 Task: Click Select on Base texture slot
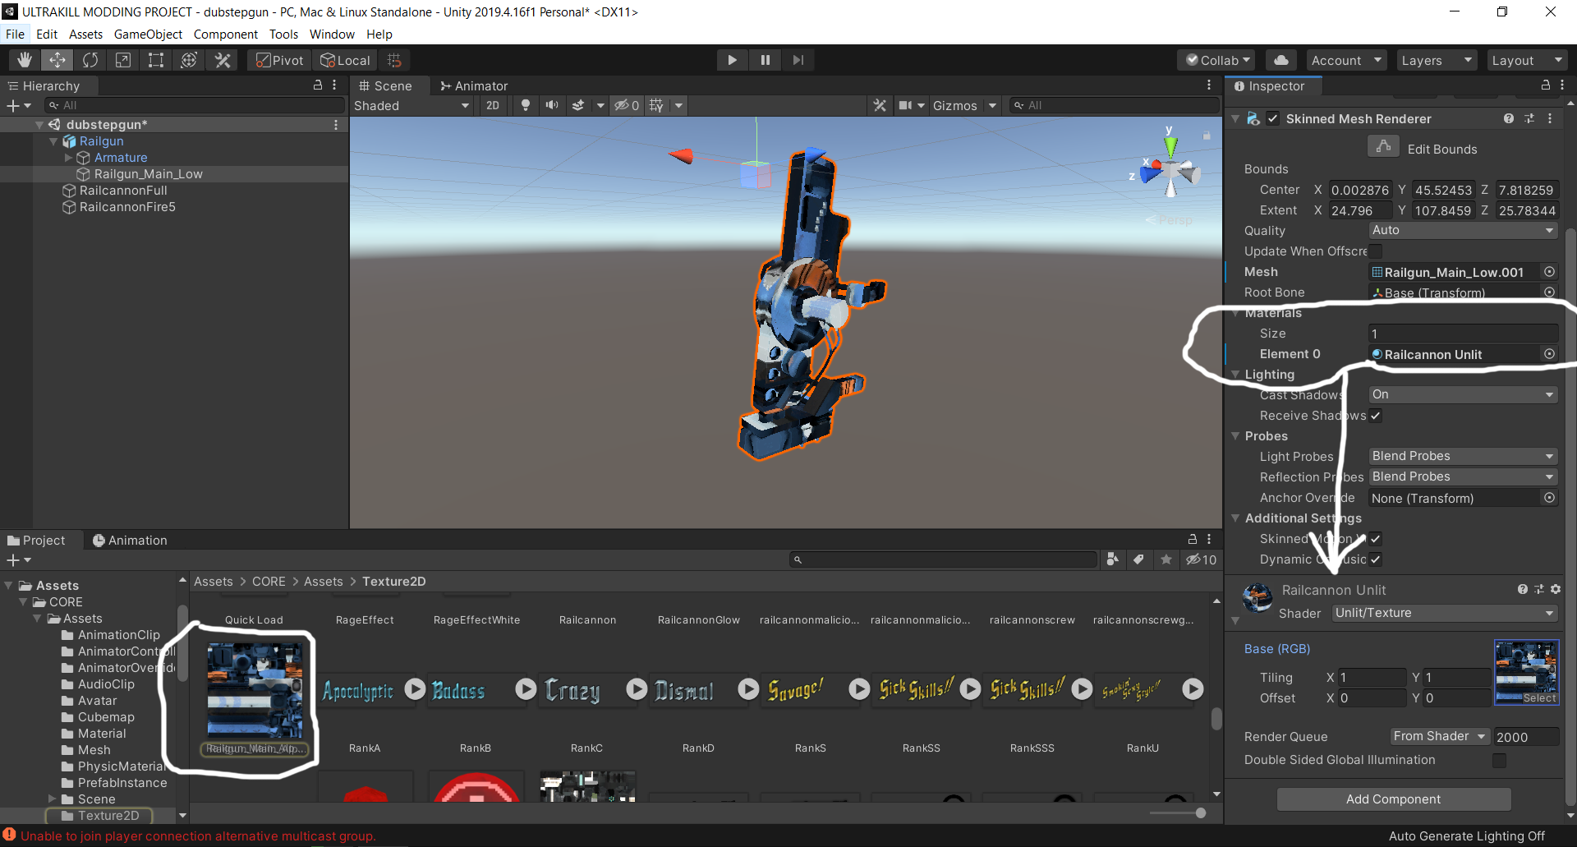[1539, 698]
